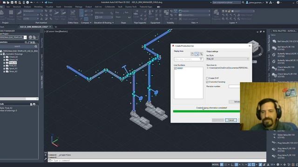Viewport: 298px width, 167px height.
Task: Toggle the 000001 line number checkbox
Action: [x=176, y=68]
